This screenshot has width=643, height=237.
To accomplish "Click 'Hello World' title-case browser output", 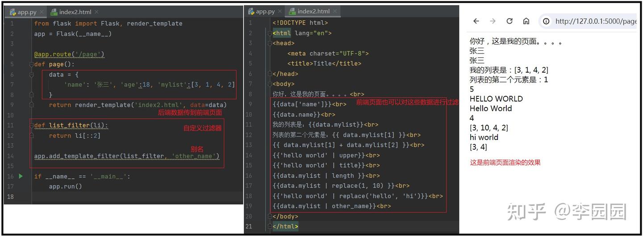I will click(x=491, y=108).
